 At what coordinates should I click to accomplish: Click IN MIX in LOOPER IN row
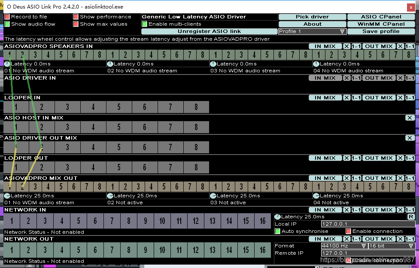(x=325, y=98)
